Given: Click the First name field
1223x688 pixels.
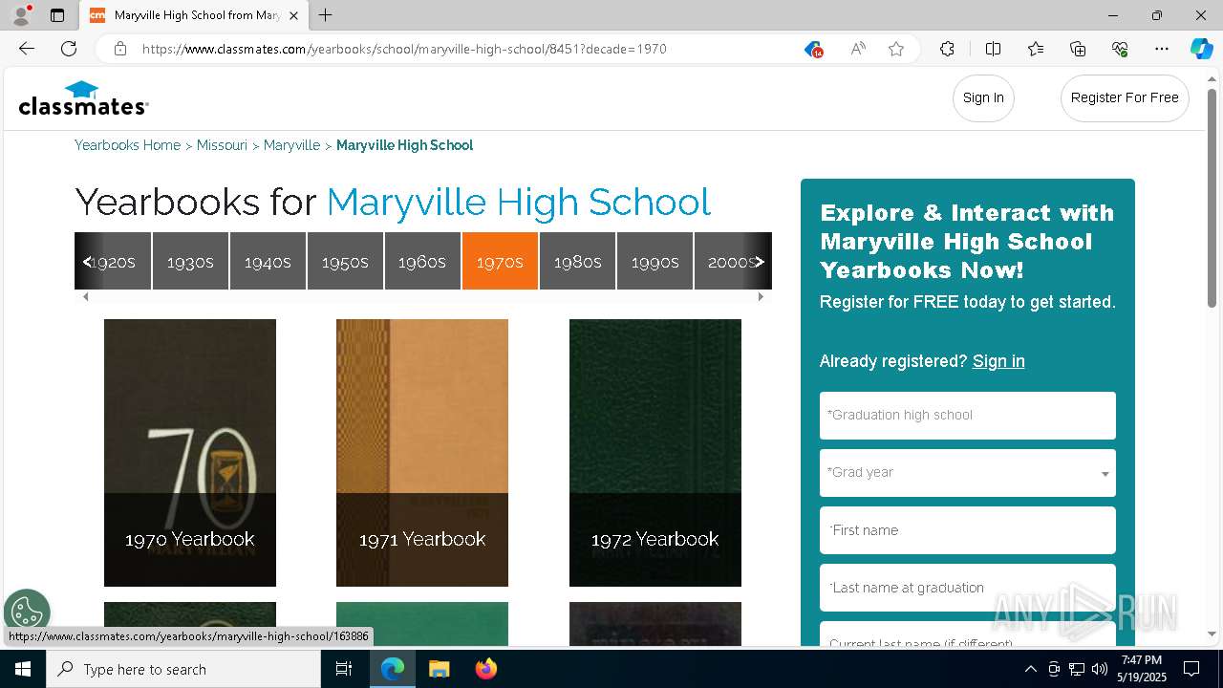Looking at the screenshot, I should [x=968, y=530].
